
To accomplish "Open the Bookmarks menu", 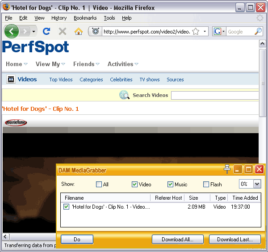I will tap(85, 18).
